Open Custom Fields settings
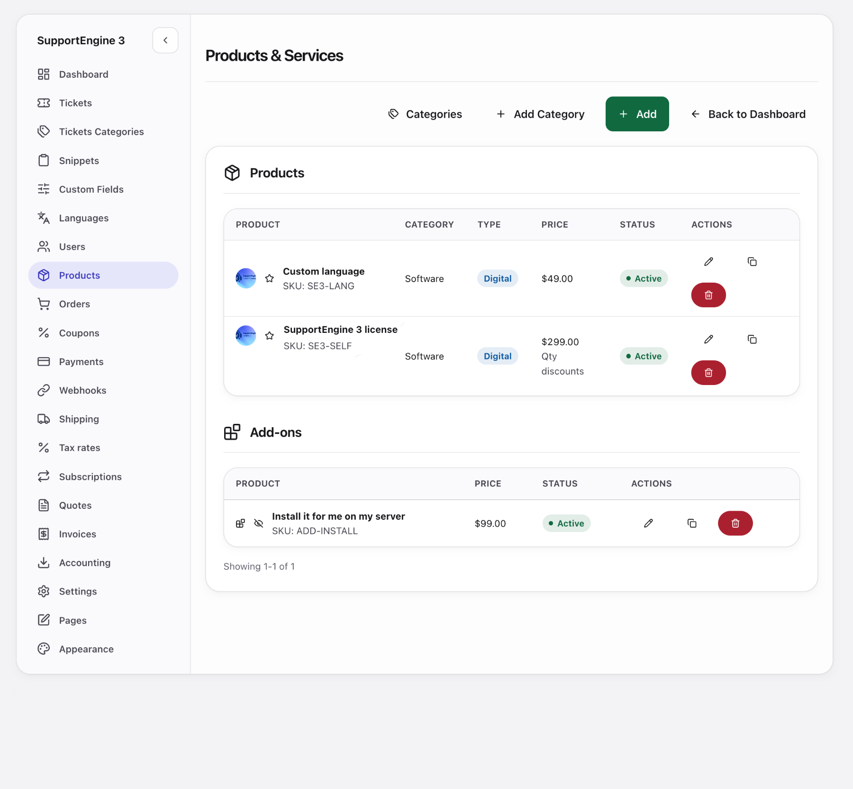853x789 pixels. [103, 189]
